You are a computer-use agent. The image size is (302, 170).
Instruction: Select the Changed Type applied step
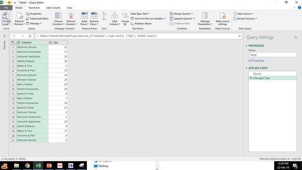pyautogui.click(x=272, y=78)
